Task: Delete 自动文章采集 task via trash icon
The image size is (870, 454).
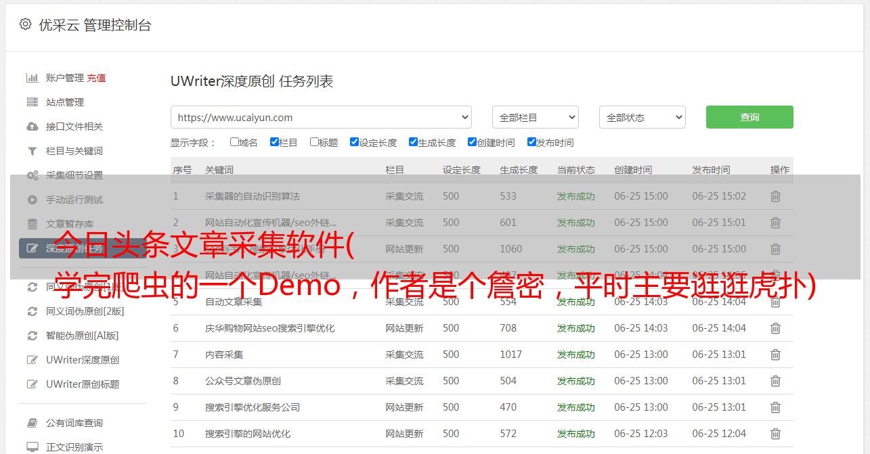Action: 776,302
